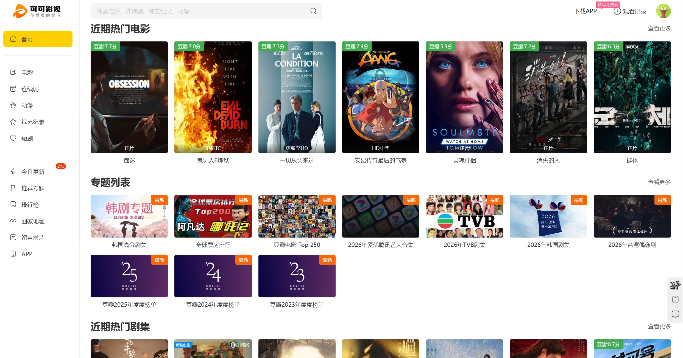Click the star icon beside 综艺纪录

pyautogui.click(x=13, y=122)
